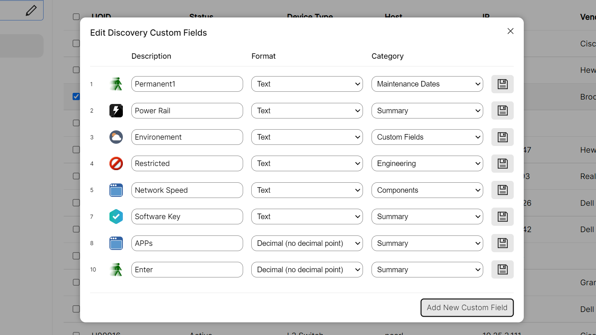Viewport: 596px width, 335px height.
Task: Click the walking man icon for Permanent1
Action: (116, 84)
